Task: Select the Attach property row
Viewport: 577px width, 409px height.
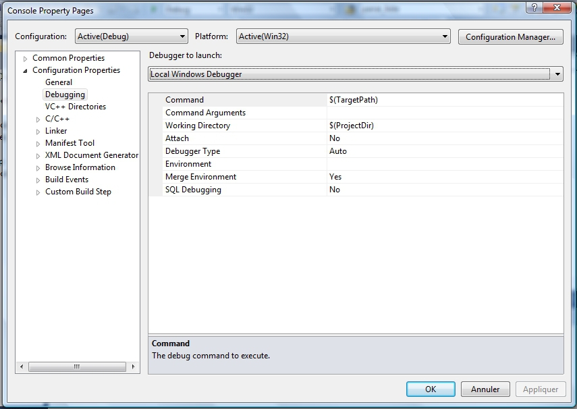Action: 177,138
